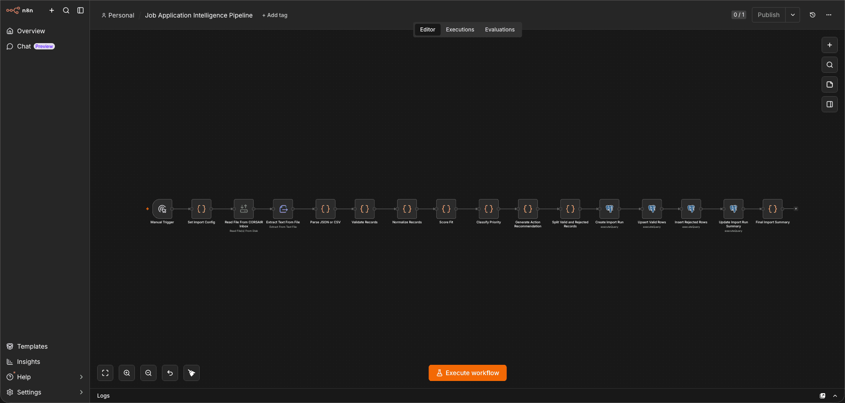
Task: Pop out the logs panel
Action: pos(823,396)
